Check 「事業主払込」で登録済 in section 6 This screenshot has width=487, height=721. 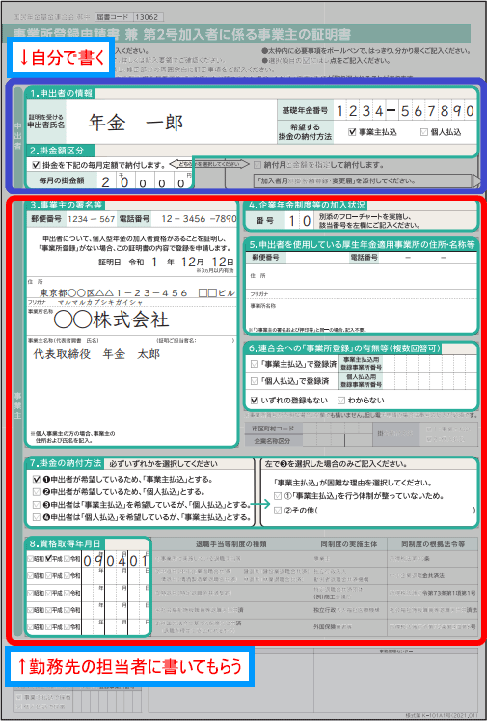tap(255, 365)
